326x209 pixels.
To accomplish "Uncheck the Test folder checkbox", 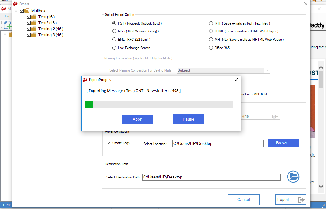I will click(29, 16).
